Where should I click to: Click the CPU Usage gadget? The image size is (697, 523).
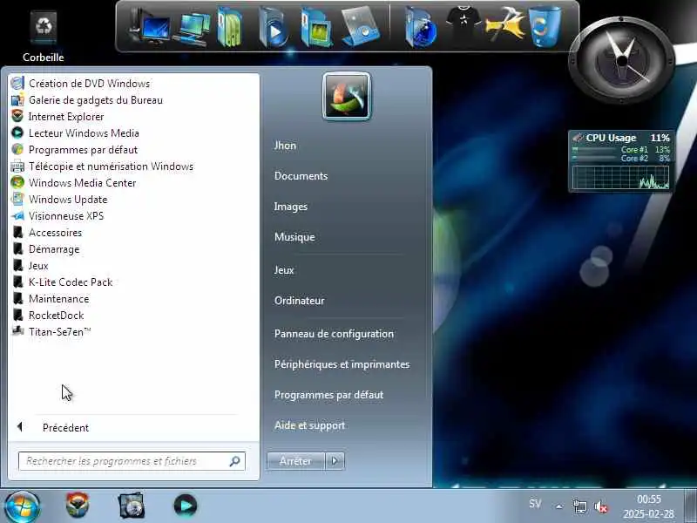(x=621, y=161)
